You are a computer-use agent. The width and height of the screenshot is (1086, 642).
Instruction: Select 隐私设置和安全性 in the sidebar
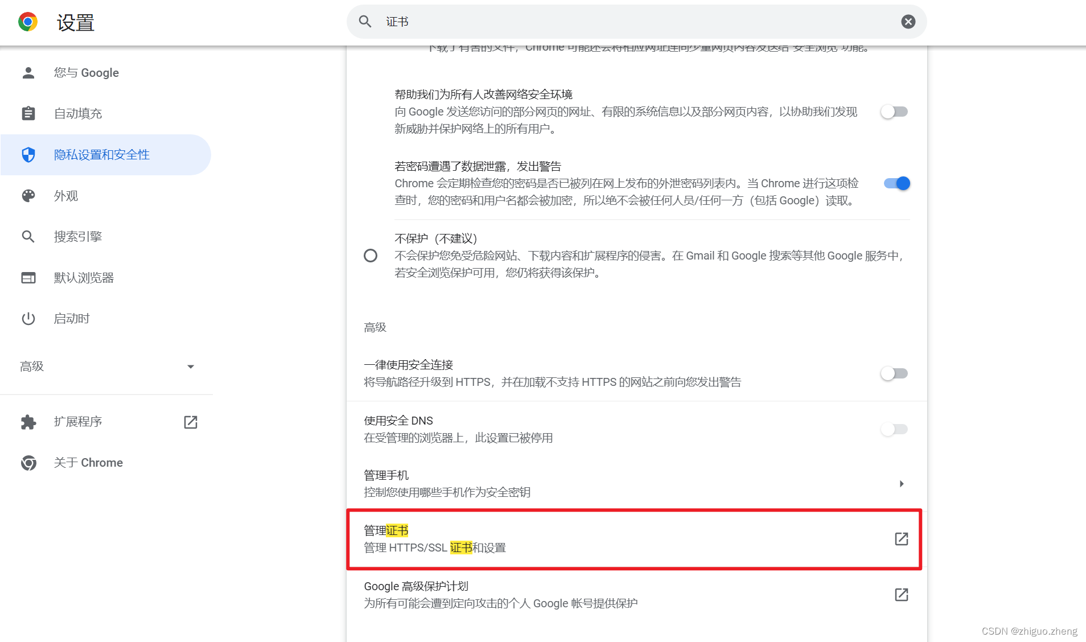coord(106,155)
